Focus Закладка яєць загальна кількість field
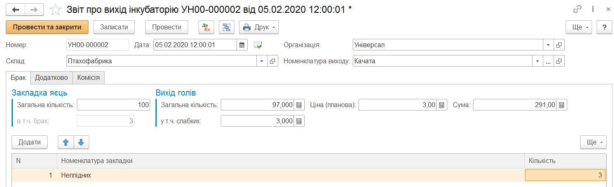Image resolution: width=614 pixels, height=187 pixels. (x=114, y=105)
